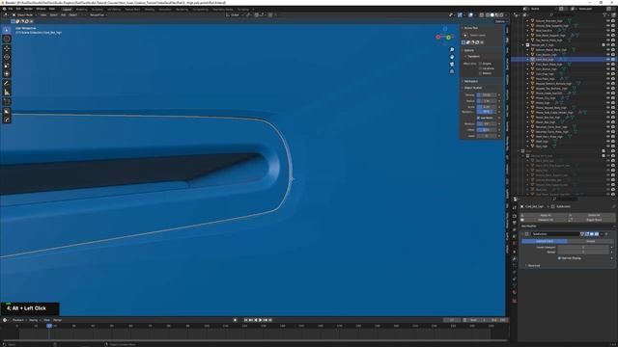Switch to wireframe viewport shading
618x347 pixels.
[x=487, y=15]
